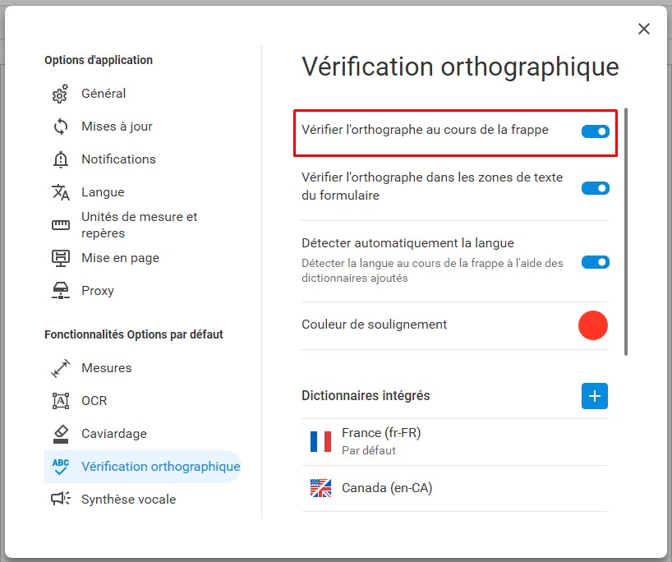Open the Général settings gear icon
This screenshot has width=672, height=562.
(61, 94)
